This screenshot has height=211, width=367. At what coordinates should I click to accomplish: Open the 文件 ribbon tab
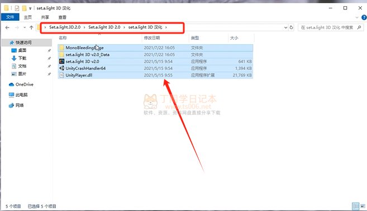(10, 17)
